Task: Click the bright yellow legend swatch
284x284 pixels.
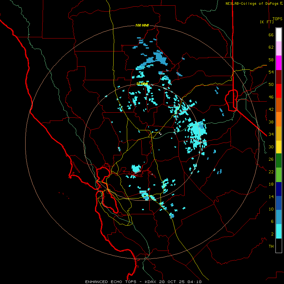Action: pos(279,147)
